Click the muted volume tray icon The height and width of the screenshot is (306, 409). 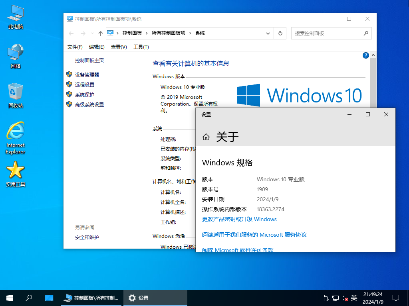345,298
